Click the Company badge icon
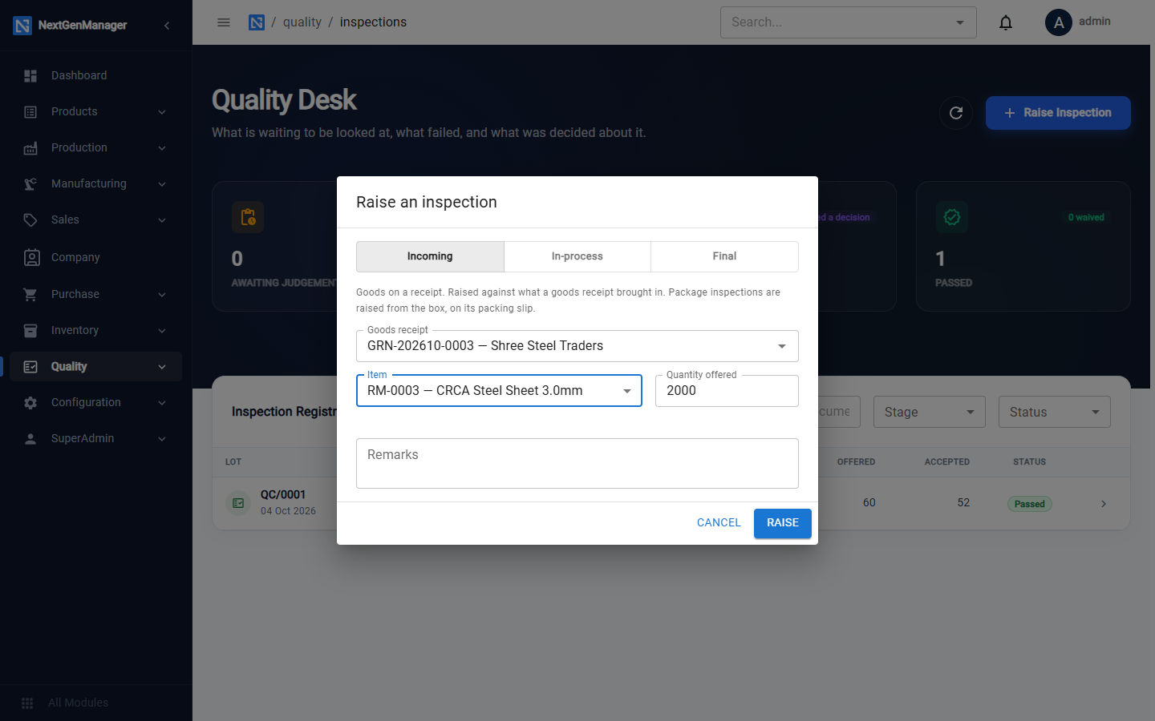The height and width of the screenshot is (721, 1155). (31, 257)
